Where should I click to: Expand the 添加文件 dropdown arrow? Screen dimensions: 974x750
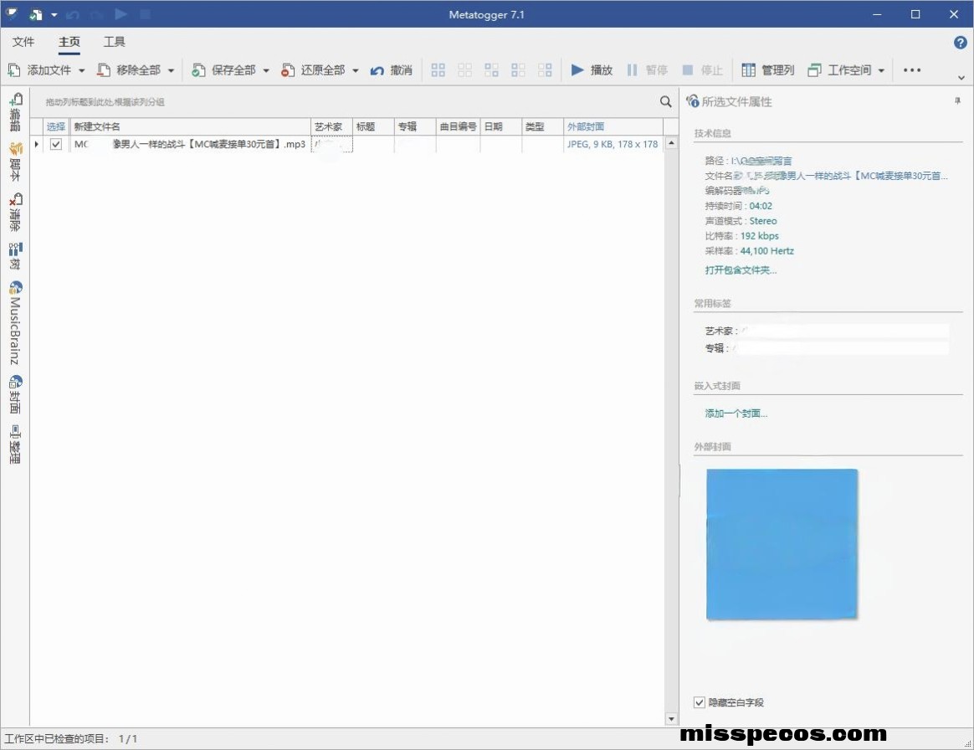coord(81,70)
